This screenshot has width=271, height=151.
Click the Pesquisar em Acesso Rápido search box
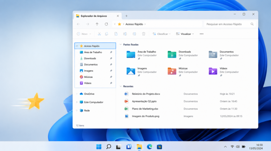230,24
